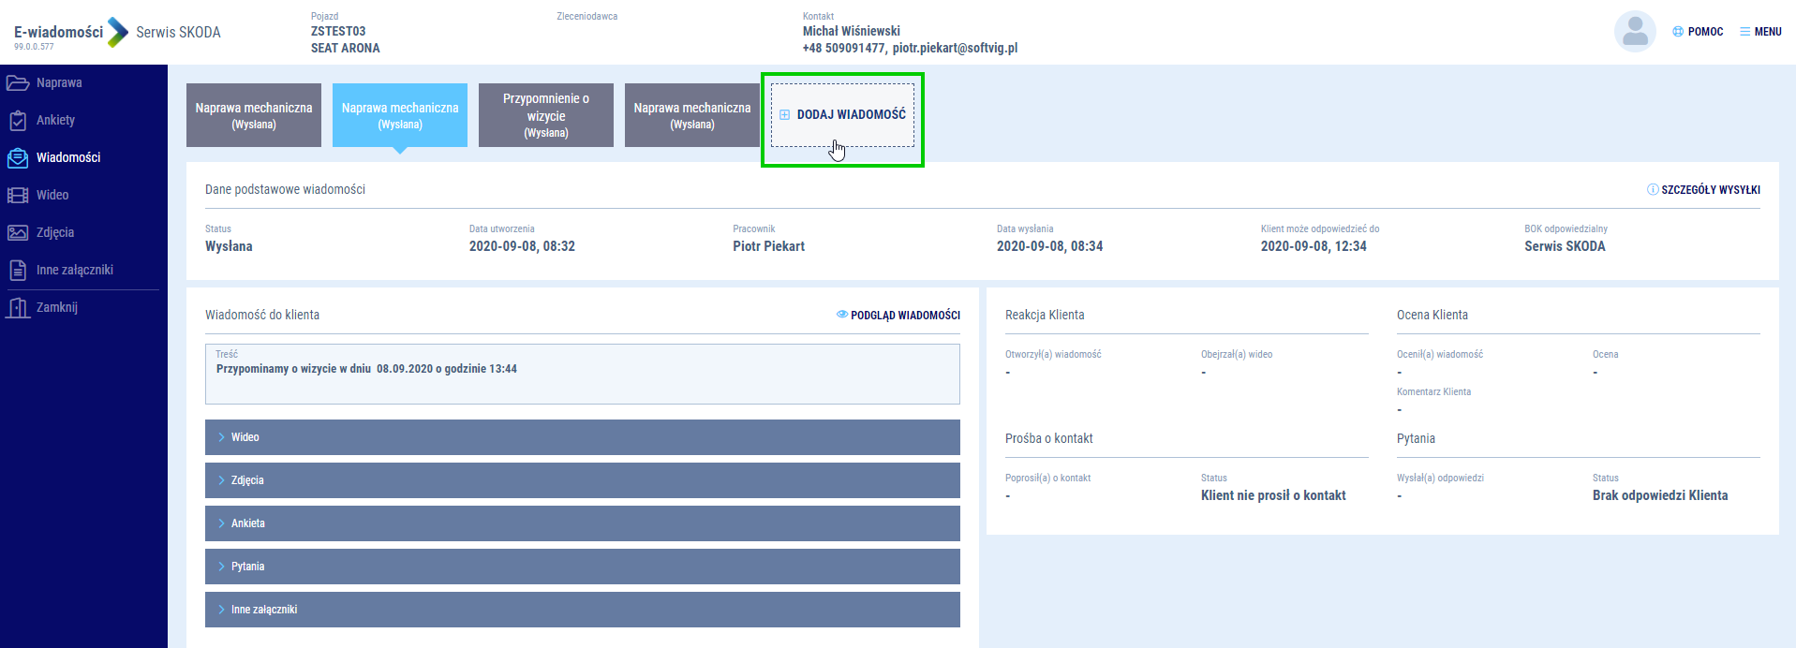Image resolution: width=1796 pixels, height=648 pixels.
Task: Open Ankiety via its clipboard icon
Action: pyautogui.click(x=18, y=121)
